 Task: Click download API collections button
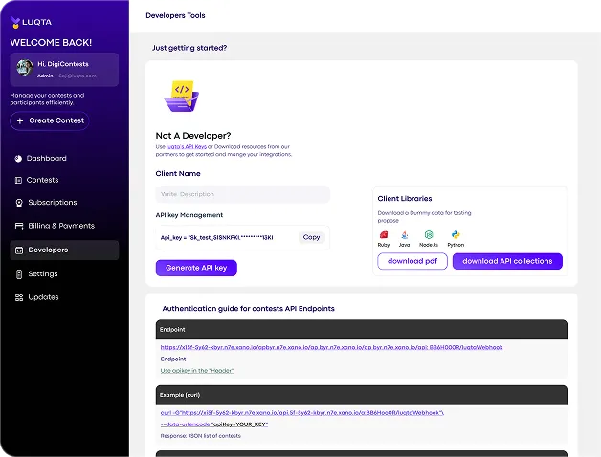(x=507, y=261)
